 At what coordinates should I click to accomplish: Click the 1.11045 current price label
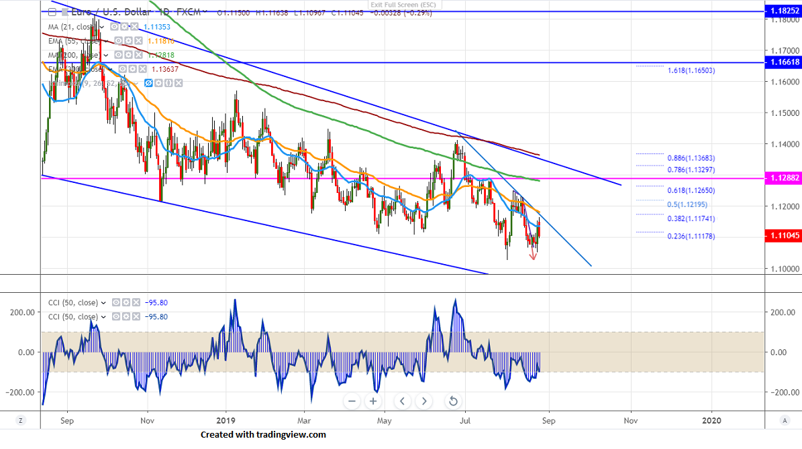point(783,236)
